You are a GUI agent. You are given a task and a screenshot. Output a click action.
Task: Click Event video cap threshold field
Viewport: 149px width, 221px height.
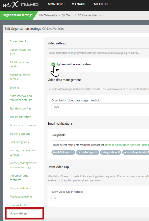coord(100,198)
